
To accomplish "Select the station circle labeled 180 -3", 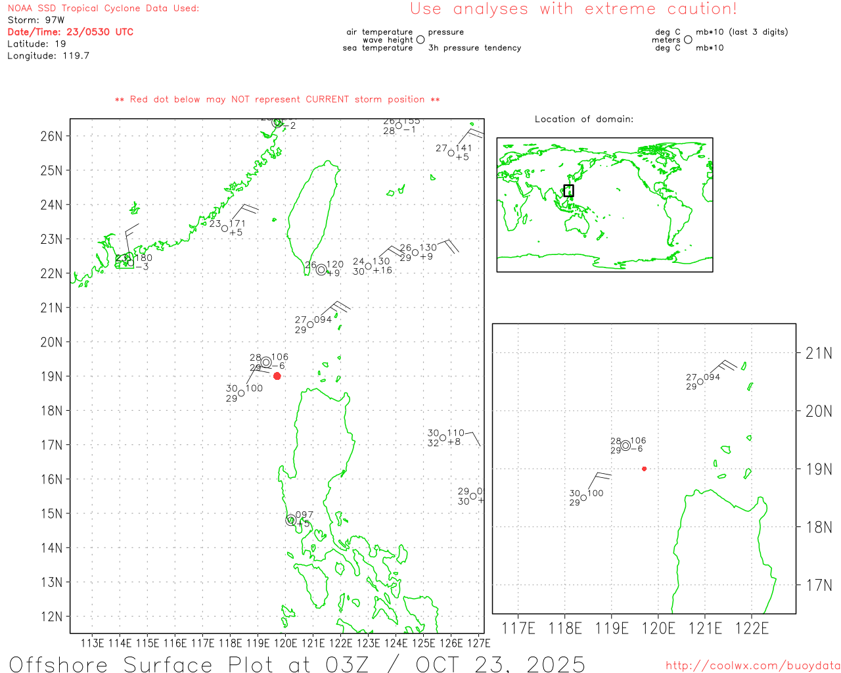I will pos(131,263).
